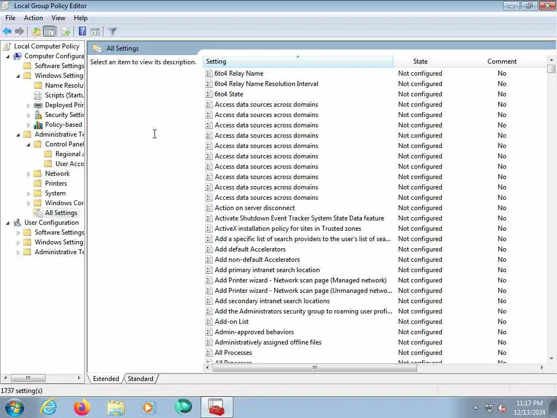Open the Help menu
Screen dimensions: 557x418
click(81, 18)
